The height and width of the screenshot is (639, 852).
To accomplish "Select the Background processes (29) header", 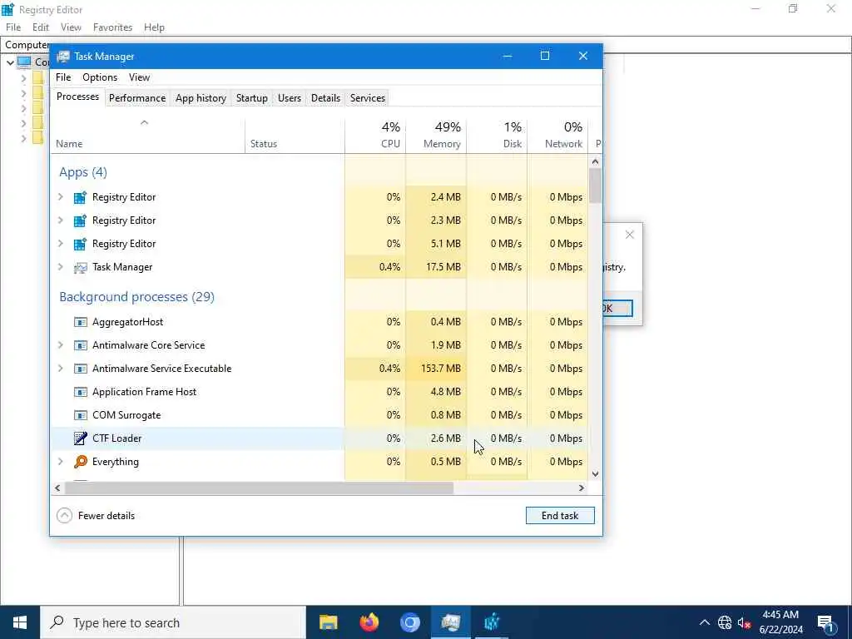I will pyautogui.click(x=137, y=297).
